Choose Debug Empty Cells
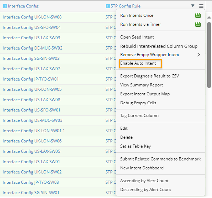Image resolution: width=212 pixels, height=198 pixels. click(138, 103)
